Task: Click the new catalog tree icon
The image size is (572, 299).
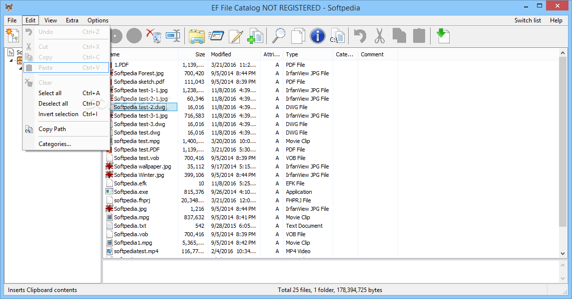Action: pos(13,36)
